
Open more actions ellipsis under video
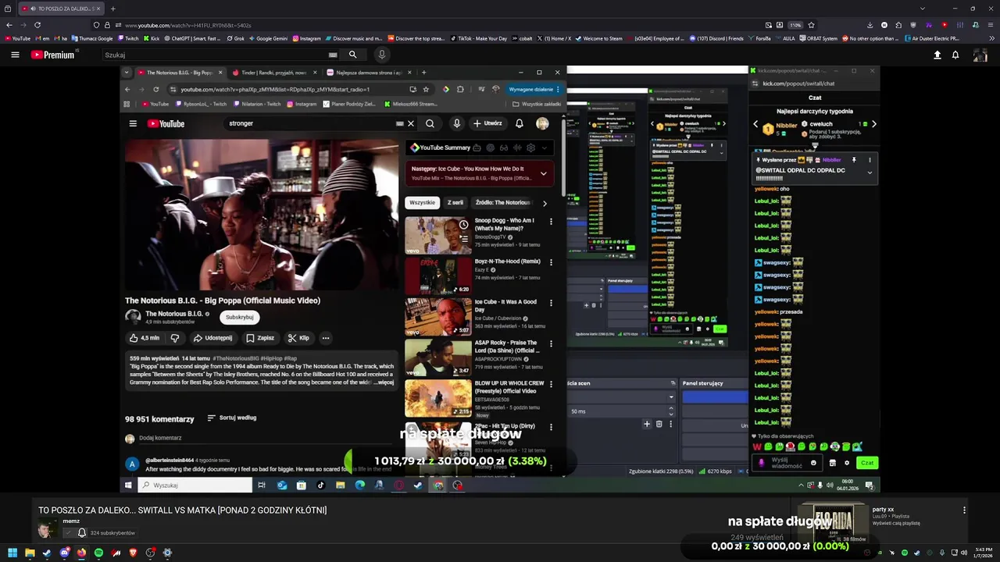pyautogui.click(x=326, y=338)
